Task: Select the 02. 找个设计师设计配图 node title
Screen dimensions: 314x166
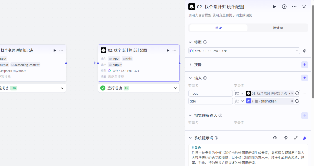Action: (x=127, y=50)
